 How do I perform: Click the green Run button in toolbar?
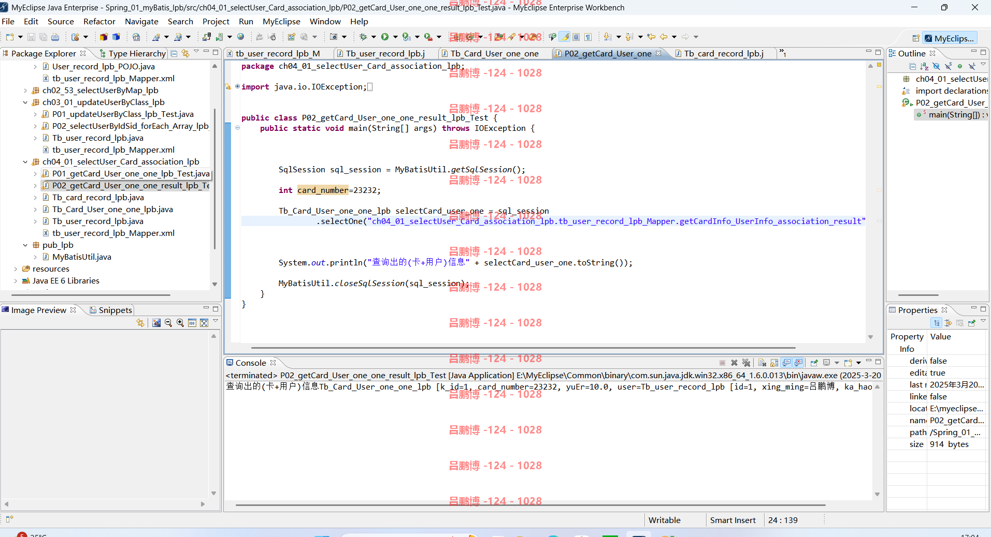coord(385,37)
